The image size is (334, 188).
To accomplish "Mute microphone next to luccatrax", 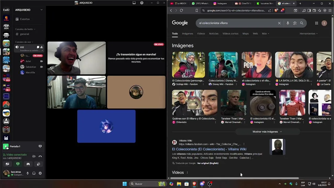I will point(28,173).
